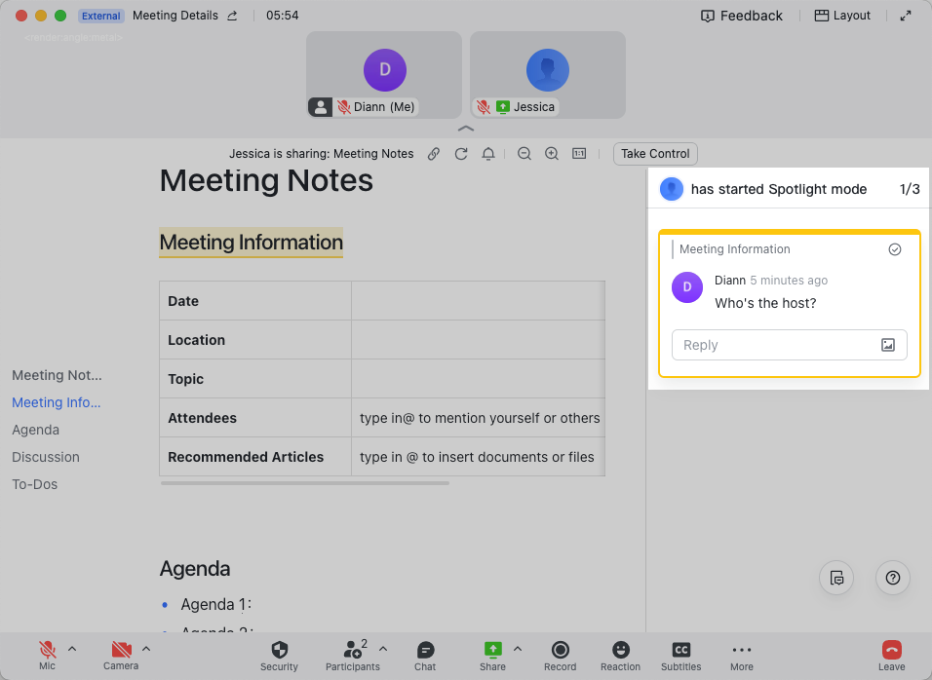Refresh the shared Meeting Notes view
The height and width of the screenshot is (680, 932).
click(x=460, y=154)
